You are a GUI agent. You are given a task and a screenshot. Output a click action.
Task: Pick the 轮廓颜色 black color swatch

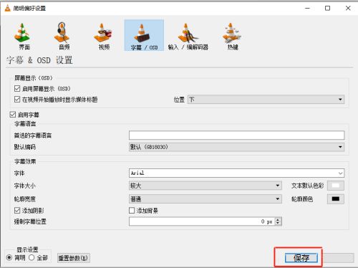[x=336, y=198]
